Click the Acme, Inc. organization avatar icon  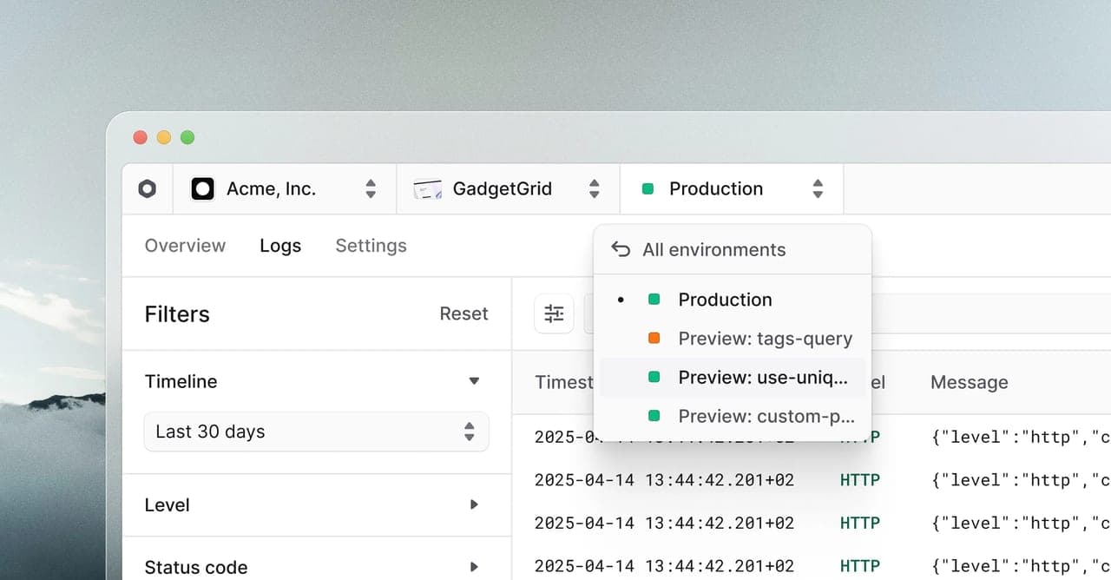pyautogui.click(x=202, y=188)
